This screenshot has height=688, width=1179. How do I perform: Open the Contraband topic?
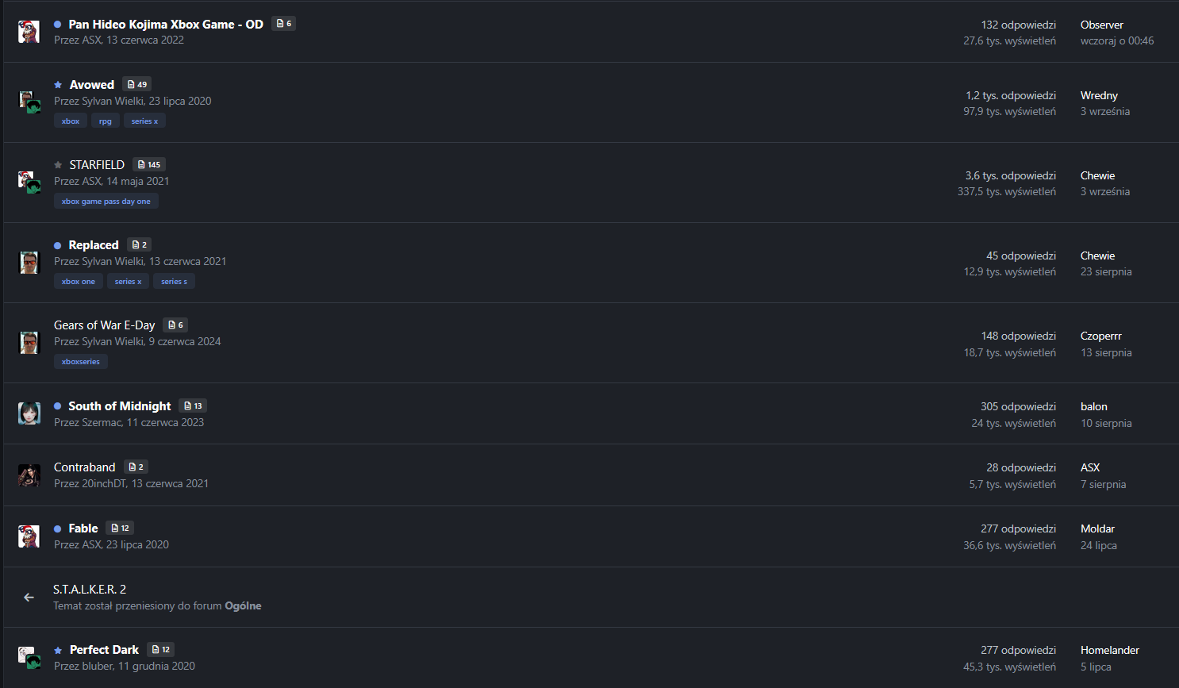(84, 467)
